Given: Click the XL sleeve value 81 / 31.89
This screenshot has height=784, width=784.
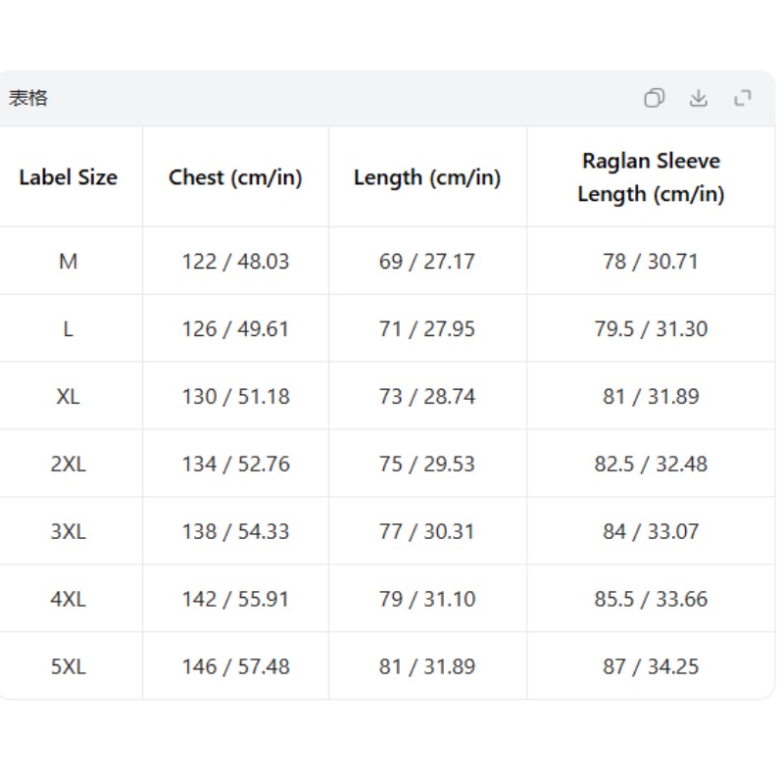Looking at the screenshot, I should click(x=651, y=397).
